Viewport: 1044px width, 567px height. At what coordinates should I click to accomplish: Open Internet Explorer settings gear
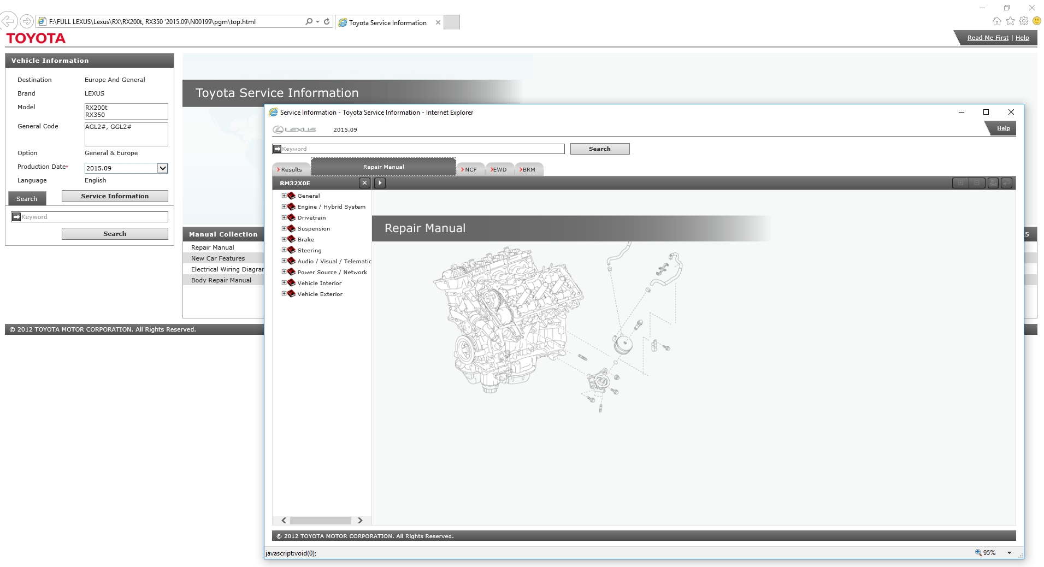click(1023, 21)
